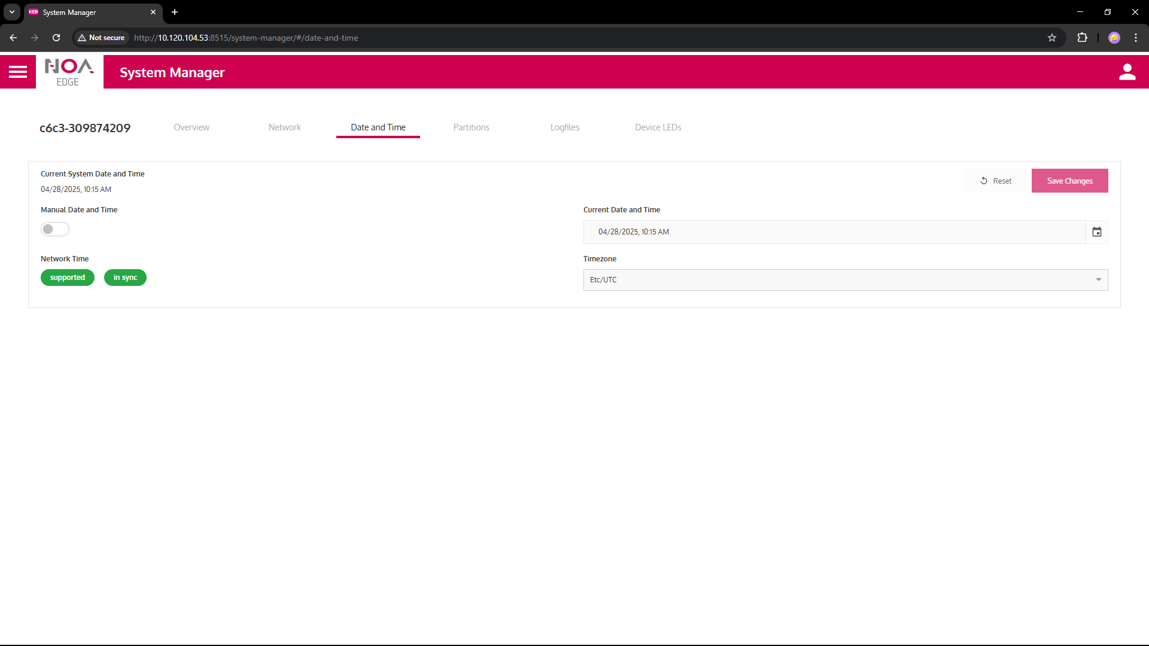The width and height of the screenshot is (1149, 646).
Task: Click the user account profile icon
Action: click(x=1127, y=72)
